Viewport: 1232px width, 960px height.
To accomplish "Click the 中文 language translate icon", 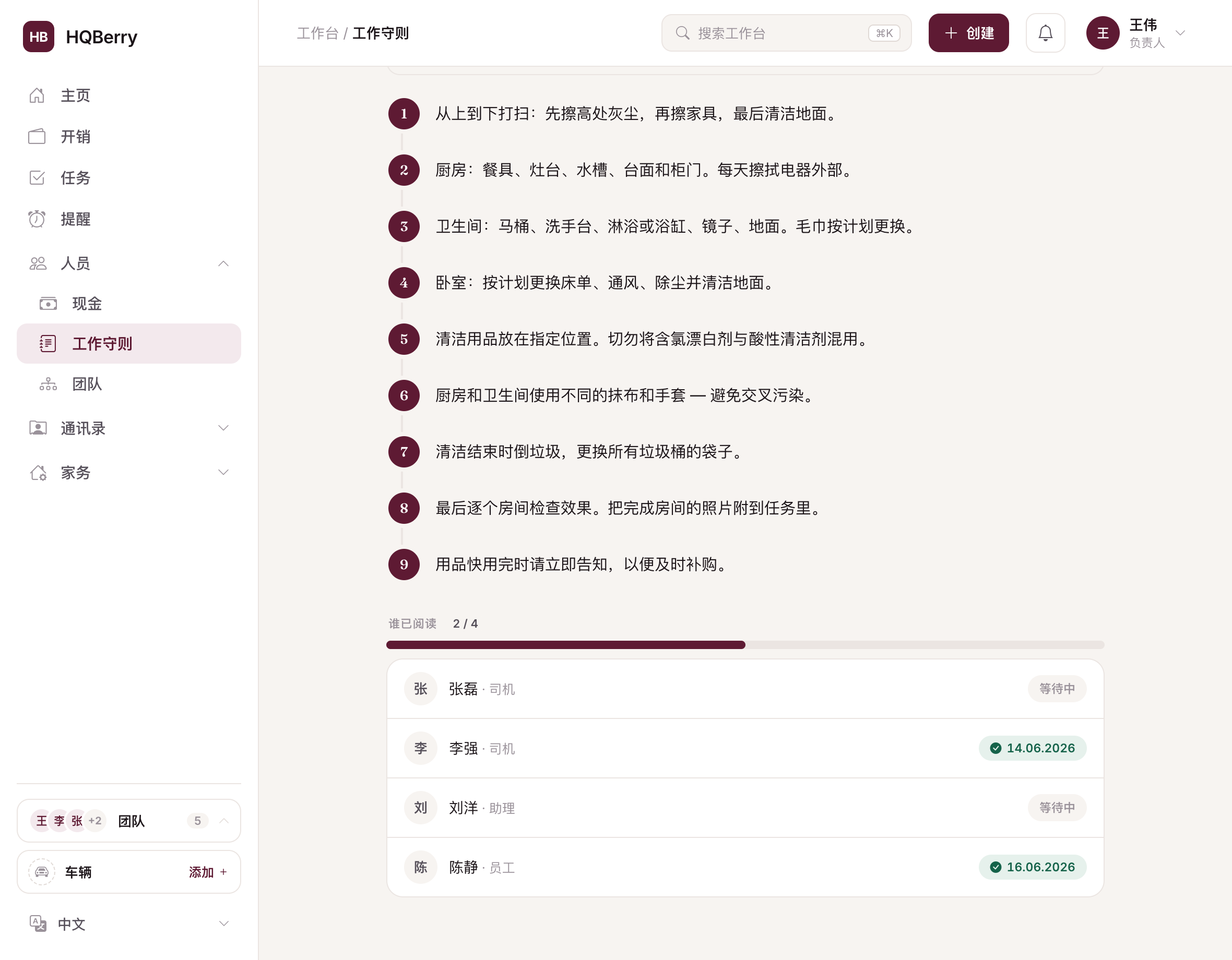I will [x=38, y=923].
